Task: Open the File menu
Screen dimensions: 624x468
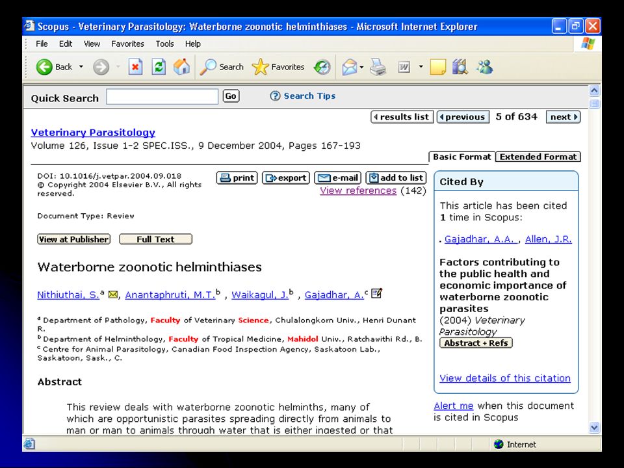Action: [42, 44]
